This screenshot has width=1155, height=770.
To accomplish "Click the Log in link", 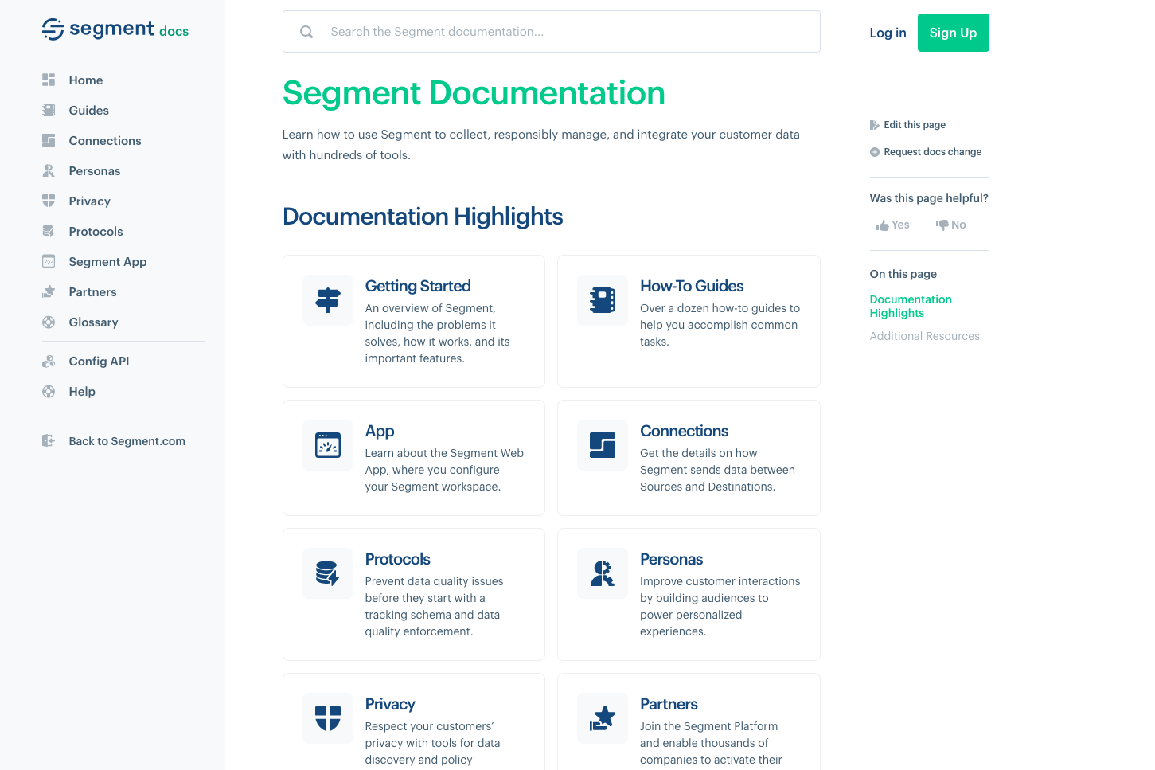I will 888,33.
